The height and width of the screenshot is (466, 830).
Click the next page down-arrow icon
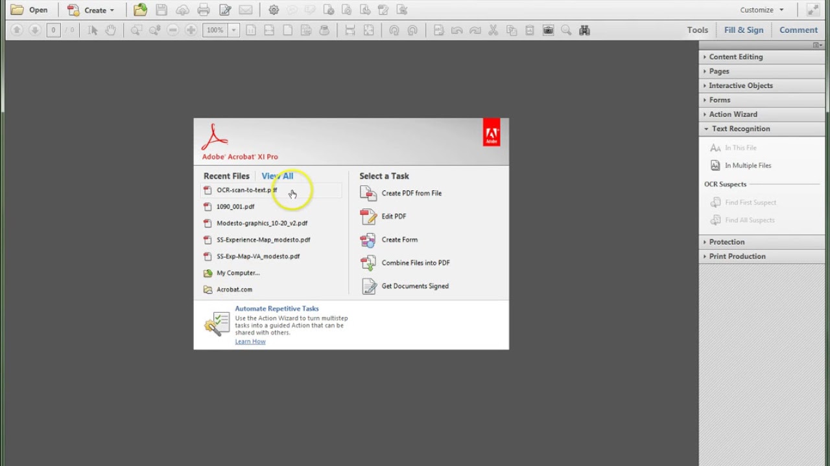pyautogui.click(x=35, y=30)
